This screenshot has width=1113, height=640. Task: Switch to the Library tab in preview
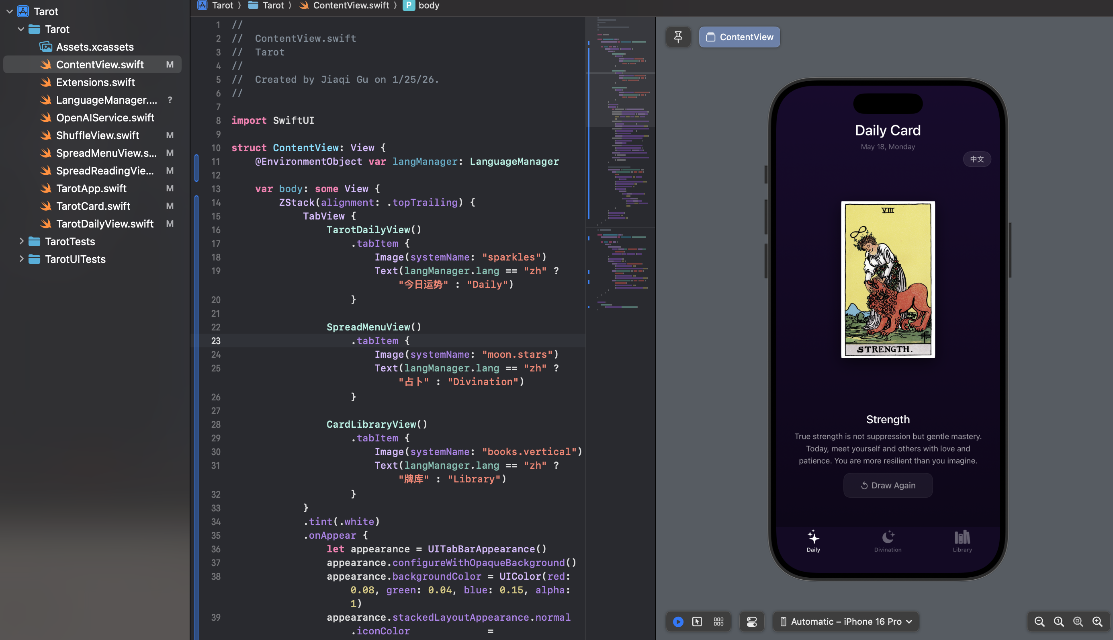[962, 541]
